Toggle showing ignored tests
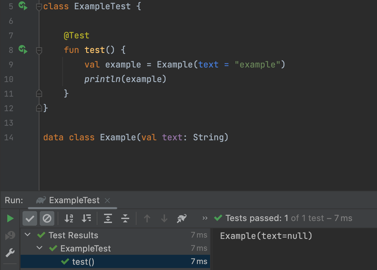The image size is (377, 270). 47,218
